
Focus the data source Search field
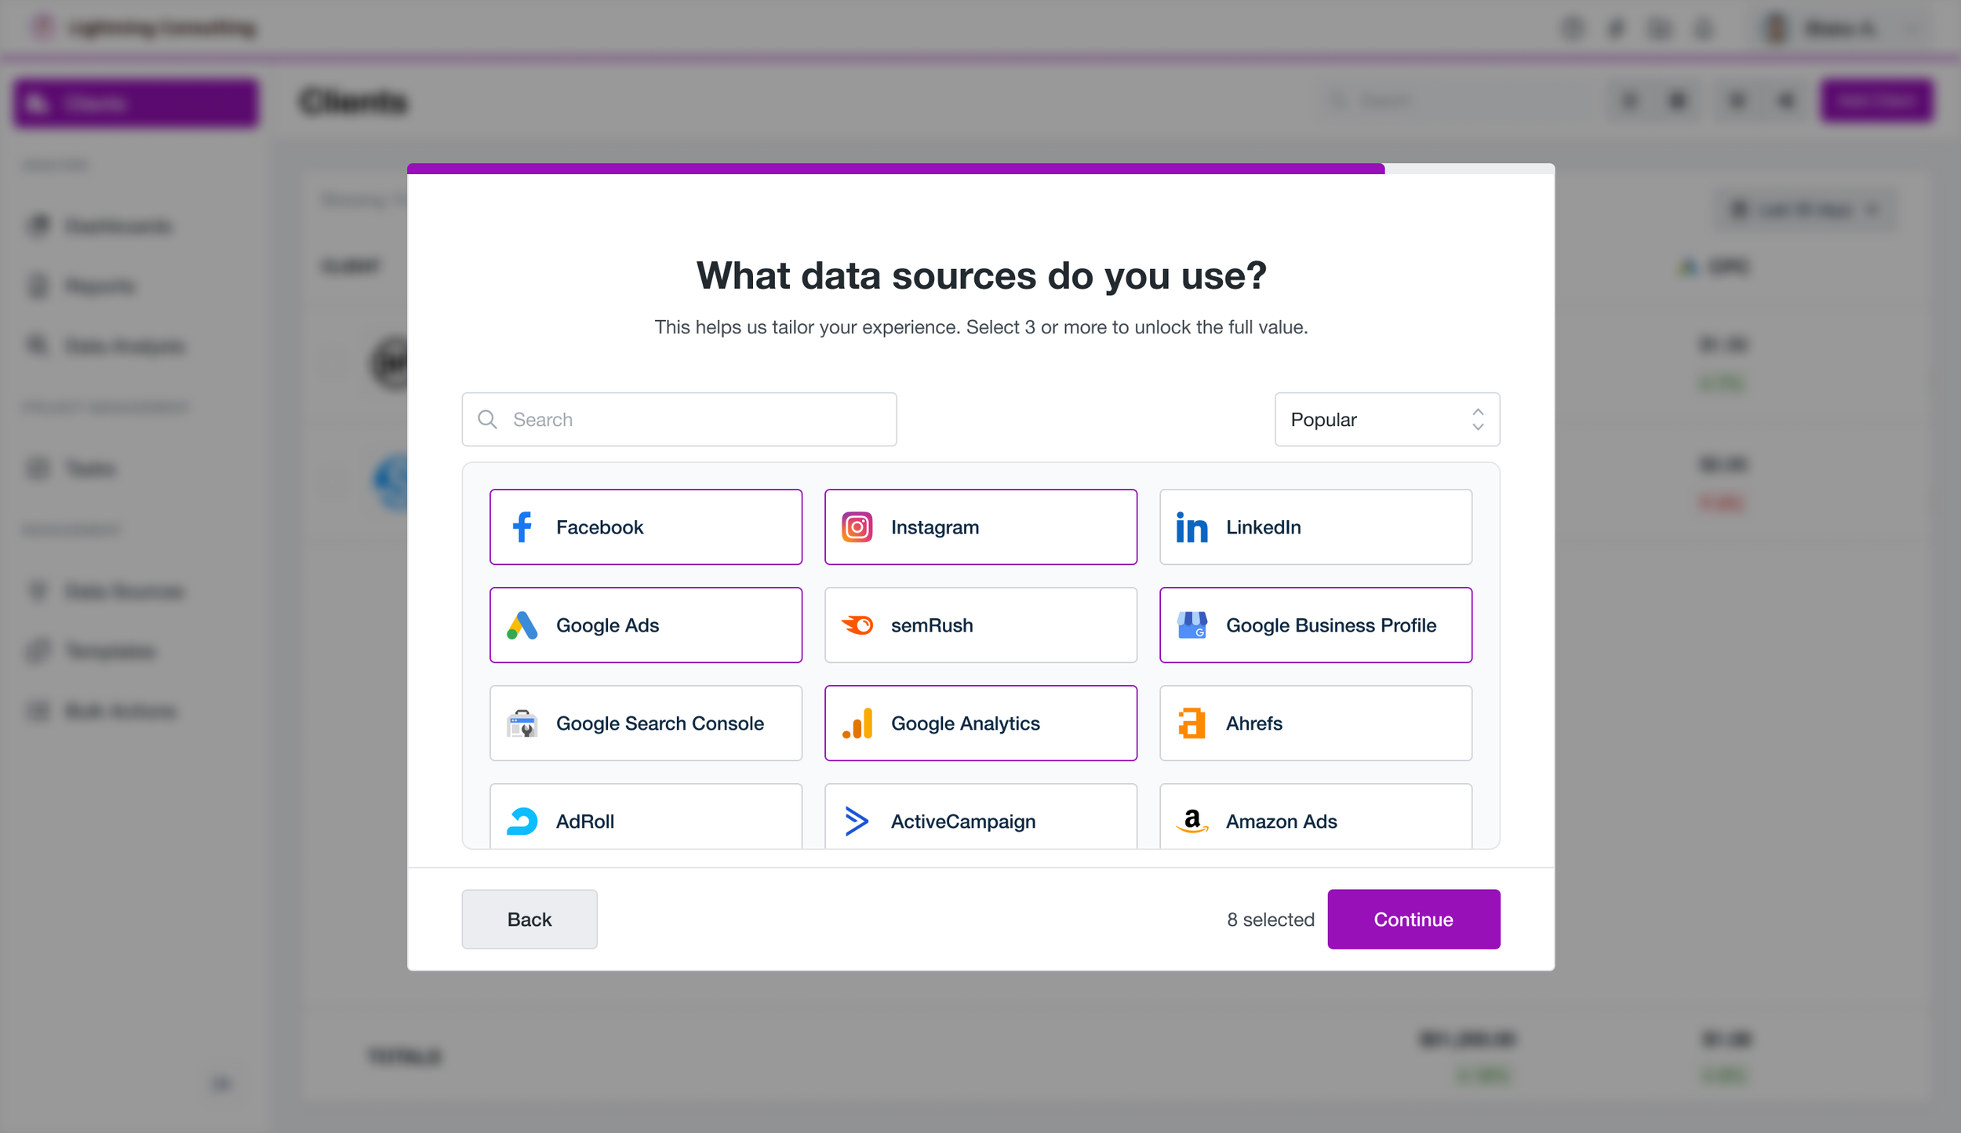click(x=679, y=420)
